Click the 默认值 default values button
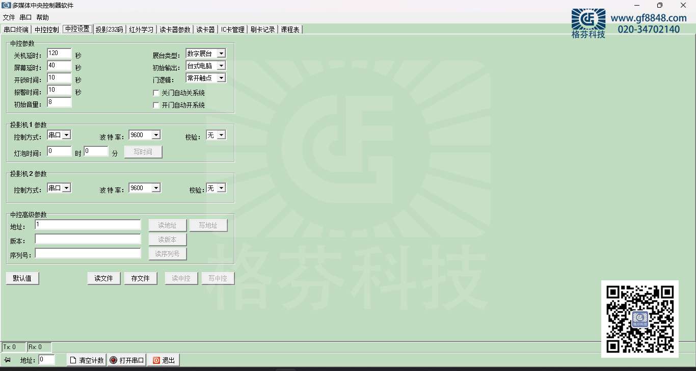This screenshot has height=371, width=696. click(22, 278)
